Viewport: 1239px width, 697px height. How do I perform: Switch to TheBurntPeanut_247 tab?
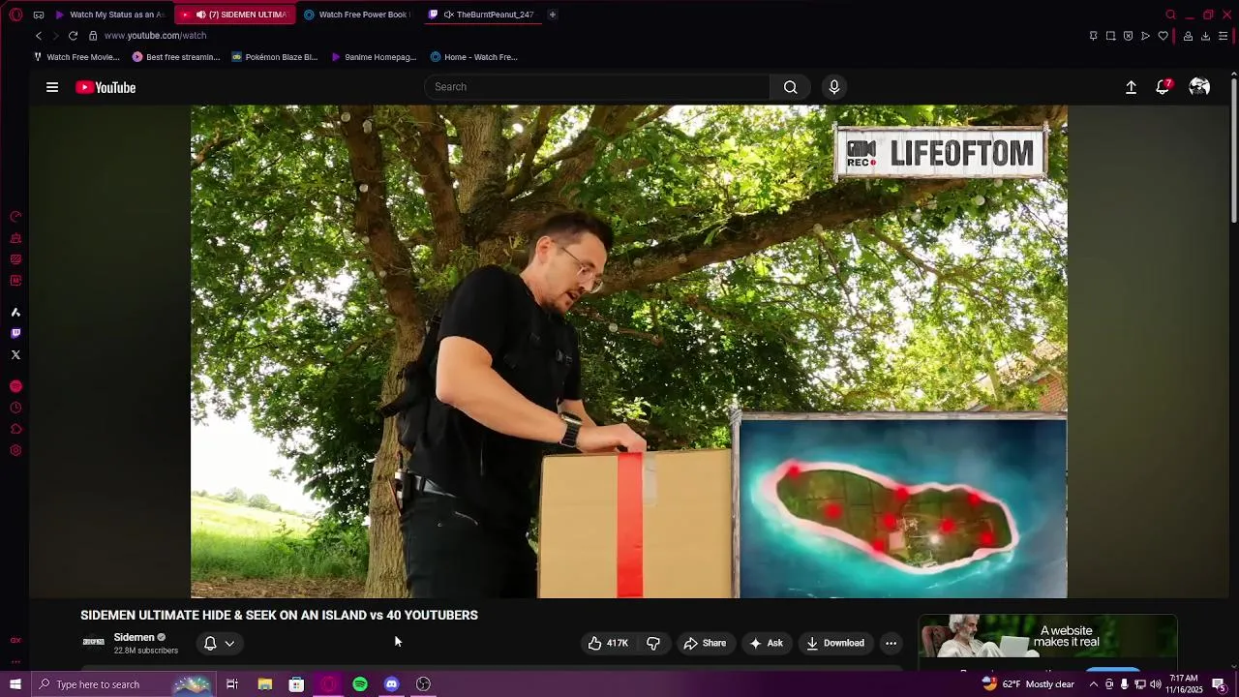(481, 15)
